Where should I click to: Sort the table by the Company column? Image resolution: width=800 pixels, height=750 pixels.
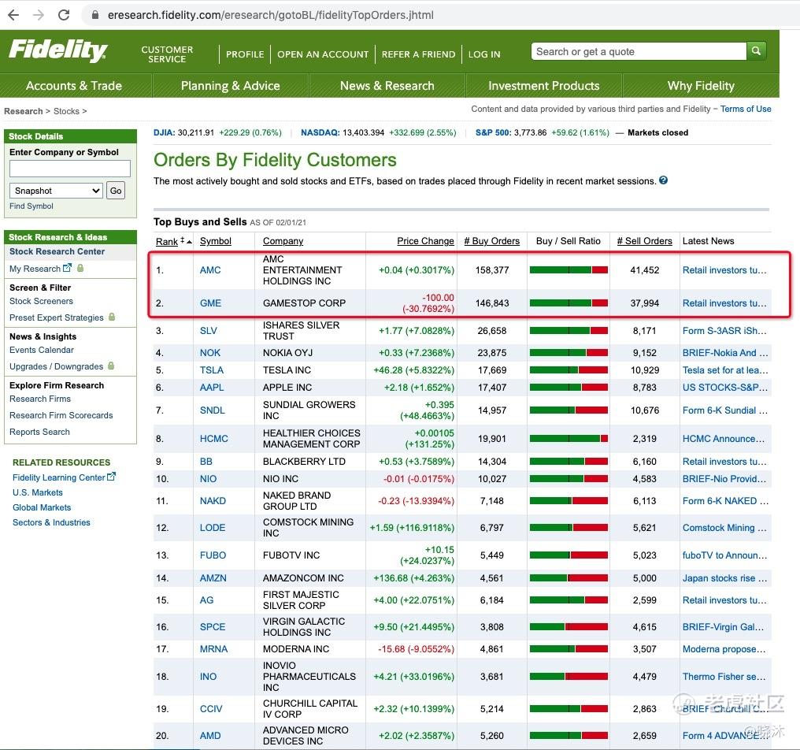point(283,241)
